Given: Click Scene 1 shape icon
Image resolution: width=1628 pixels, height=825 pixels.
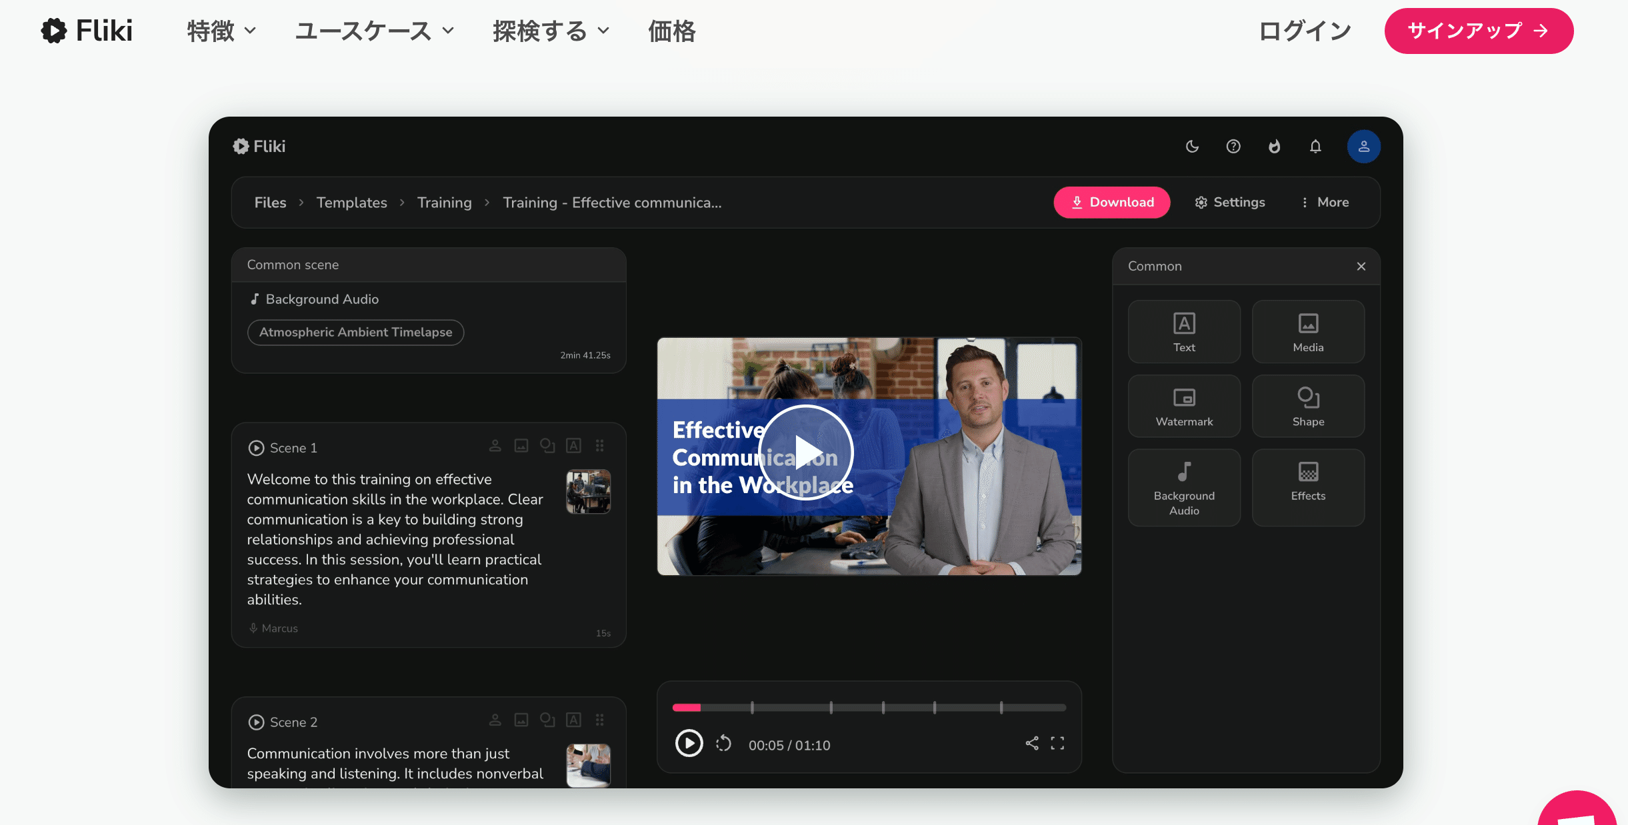Looking at the screenshot, I should (x=547, y=446).
